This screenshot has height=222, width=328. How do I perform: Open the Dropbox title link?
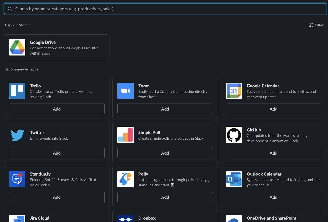(x=147, y=218)
